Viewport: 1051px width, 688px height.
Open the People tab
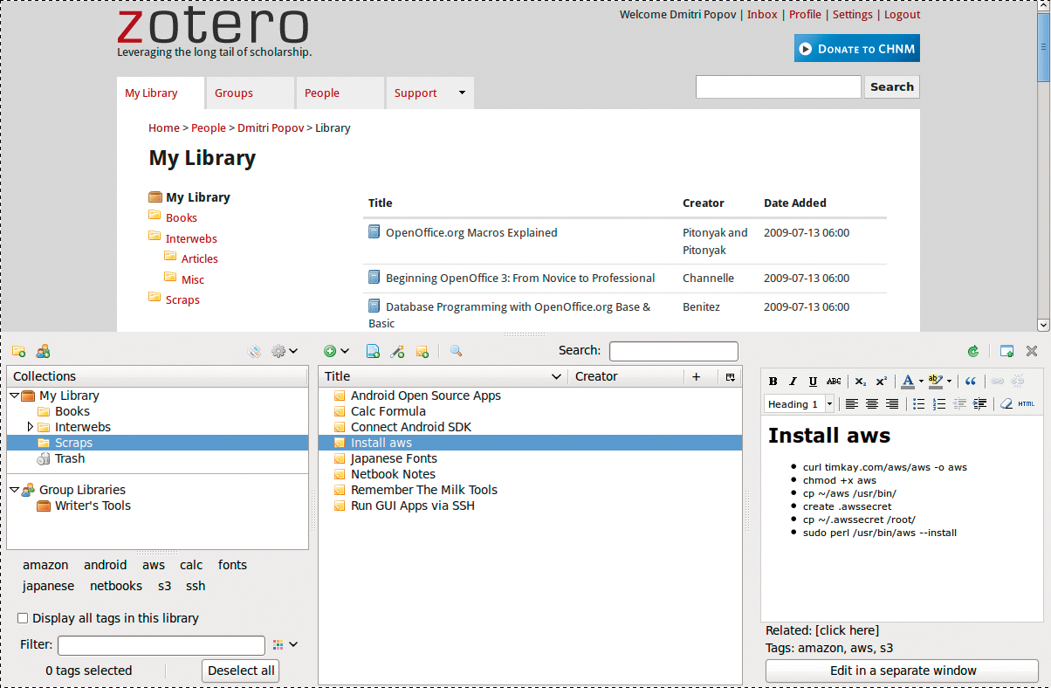pyautogui.click(x=340, y=93)
